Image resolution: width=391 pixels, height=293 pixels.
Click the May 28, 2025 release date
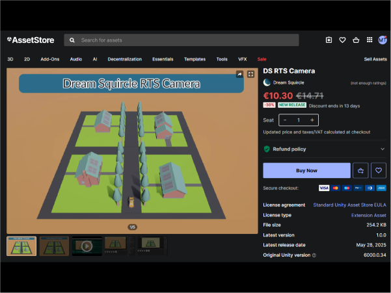coord(371,245)
